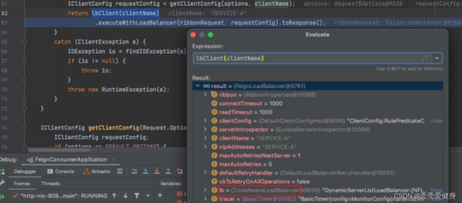
Task: Click the green Resume Program icon
Action: (2, 196)
